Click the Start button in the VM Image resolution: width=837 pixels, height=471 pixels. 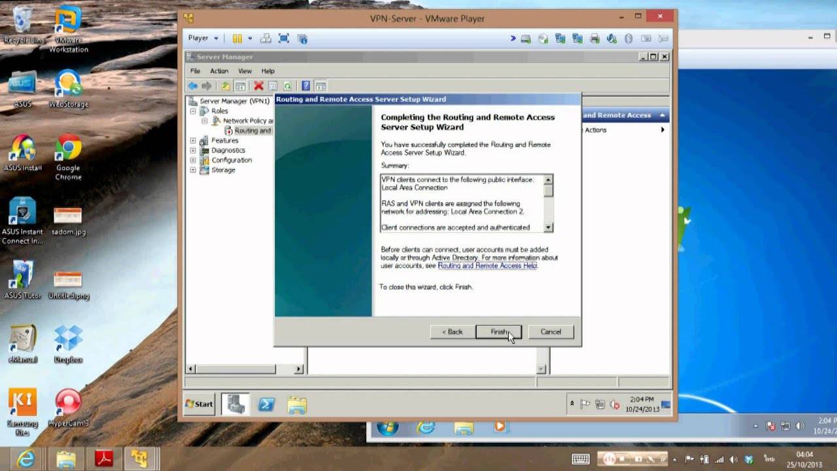tap(199, 404)
